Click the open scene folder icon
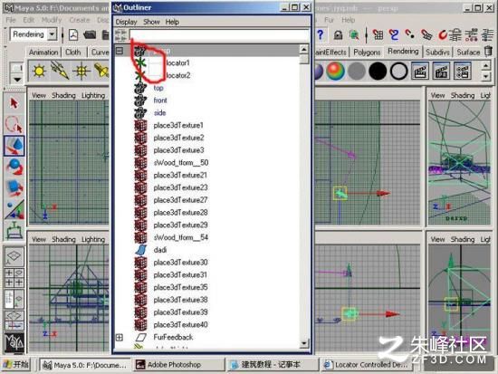The width and height of the screenshot is (498, 374). (x=90, y=35)
